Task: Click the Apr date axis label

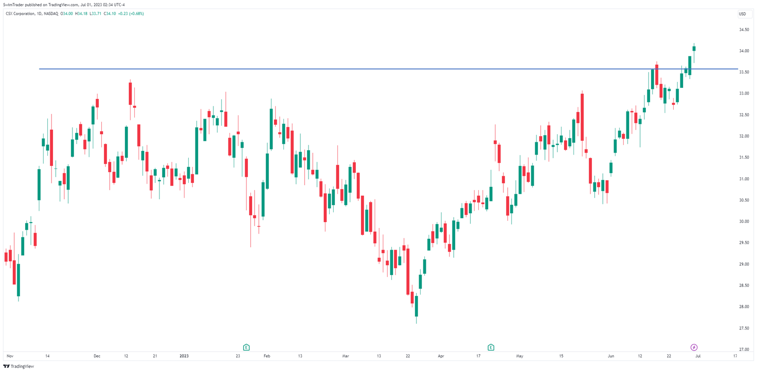Action: click(441, 356)
